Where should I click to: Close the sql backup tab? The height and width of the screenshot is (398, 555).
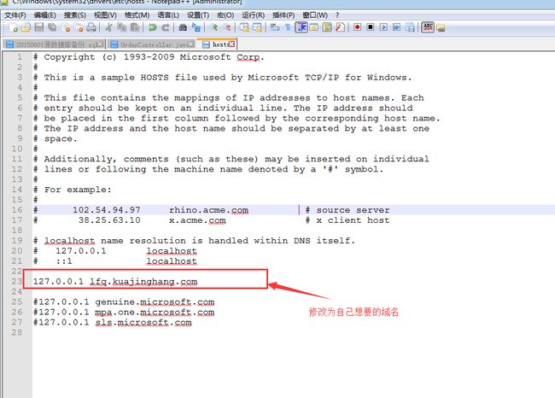(101, 44)
